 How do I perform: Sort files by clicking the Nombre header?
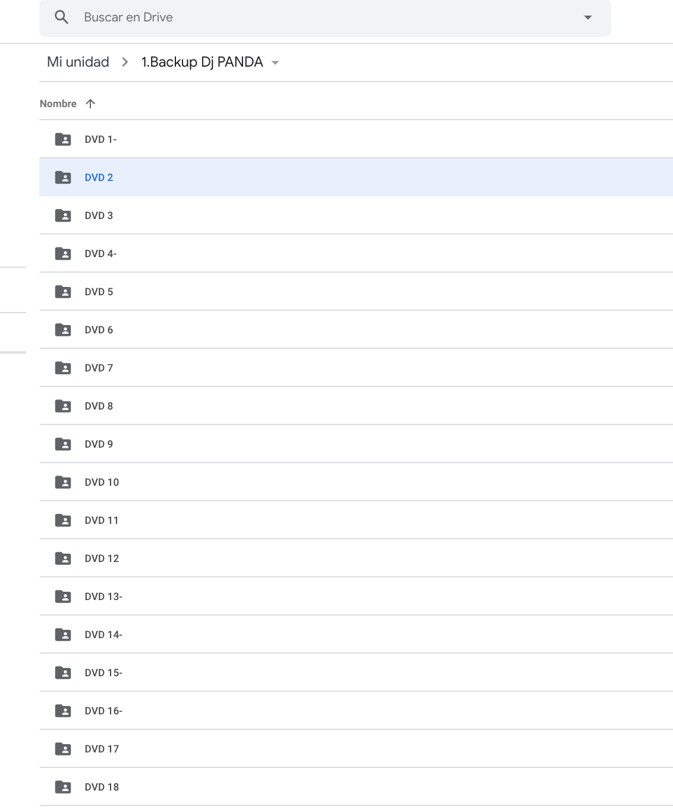pyautogui.click(x=58, y=103)
